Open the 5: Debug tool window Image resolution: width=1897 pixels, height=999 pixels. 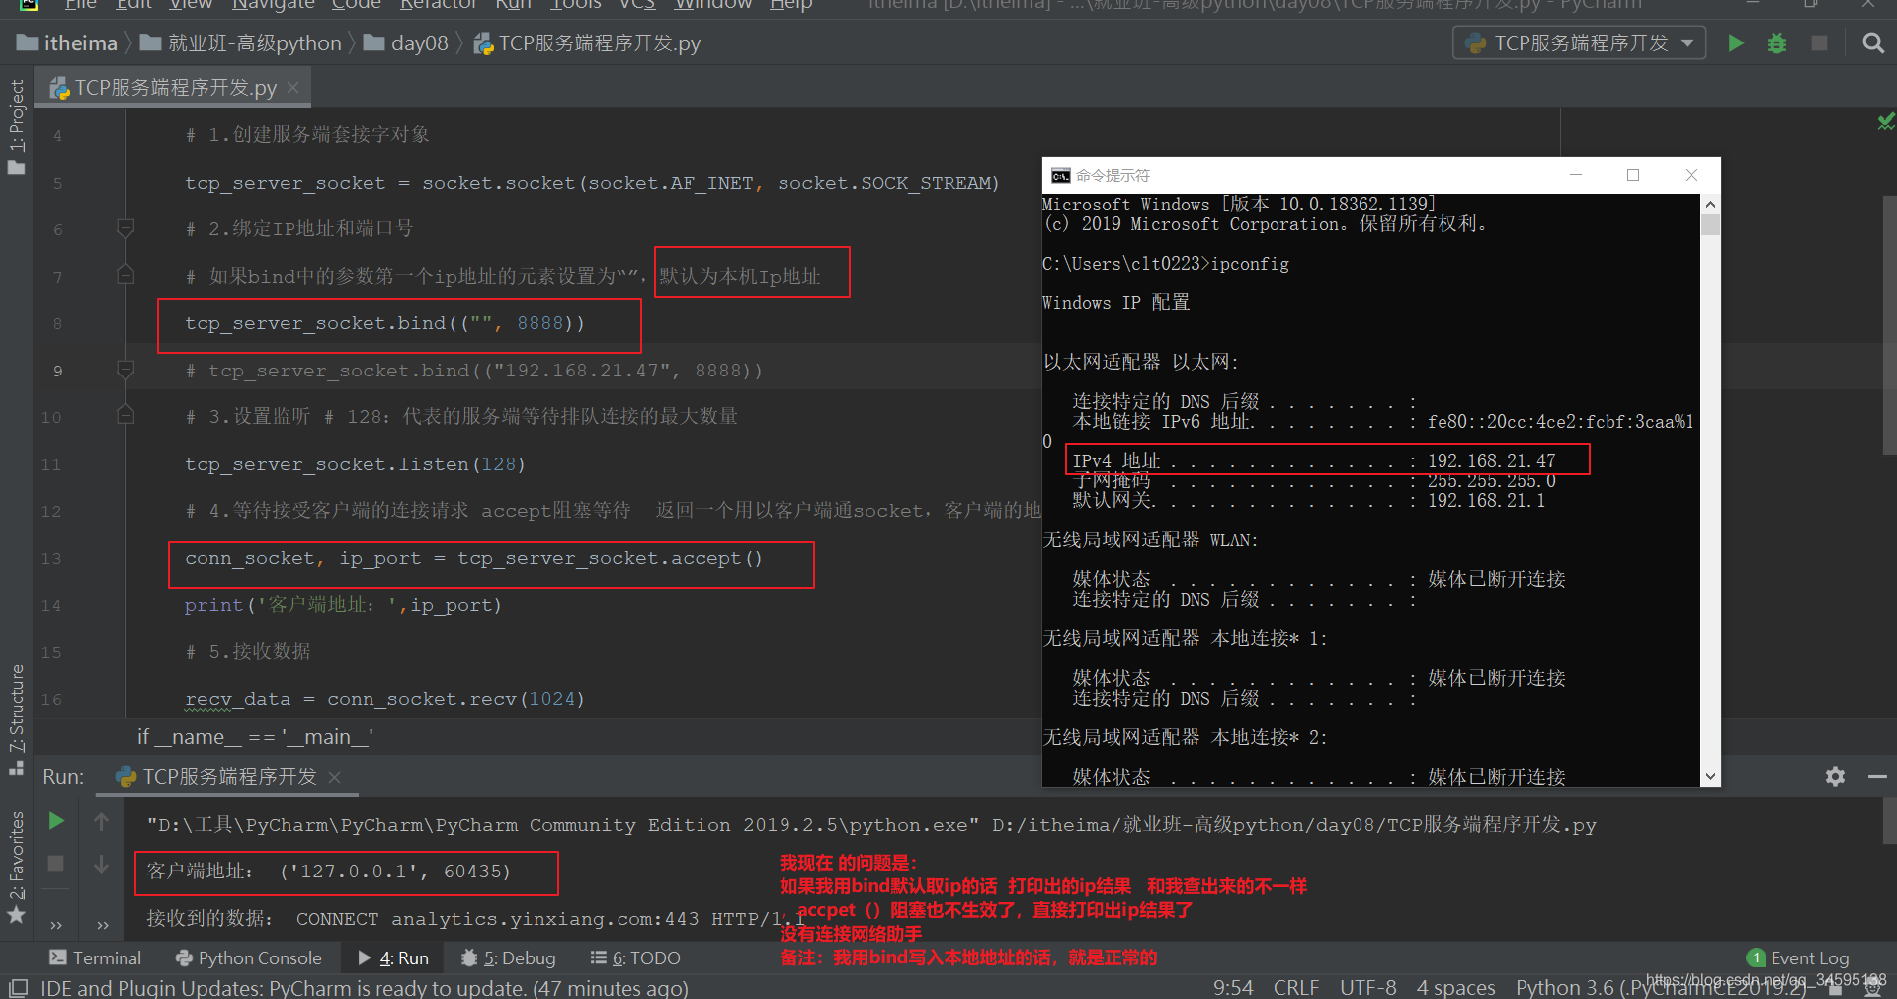pyautogui.click(x=508, y=957)
